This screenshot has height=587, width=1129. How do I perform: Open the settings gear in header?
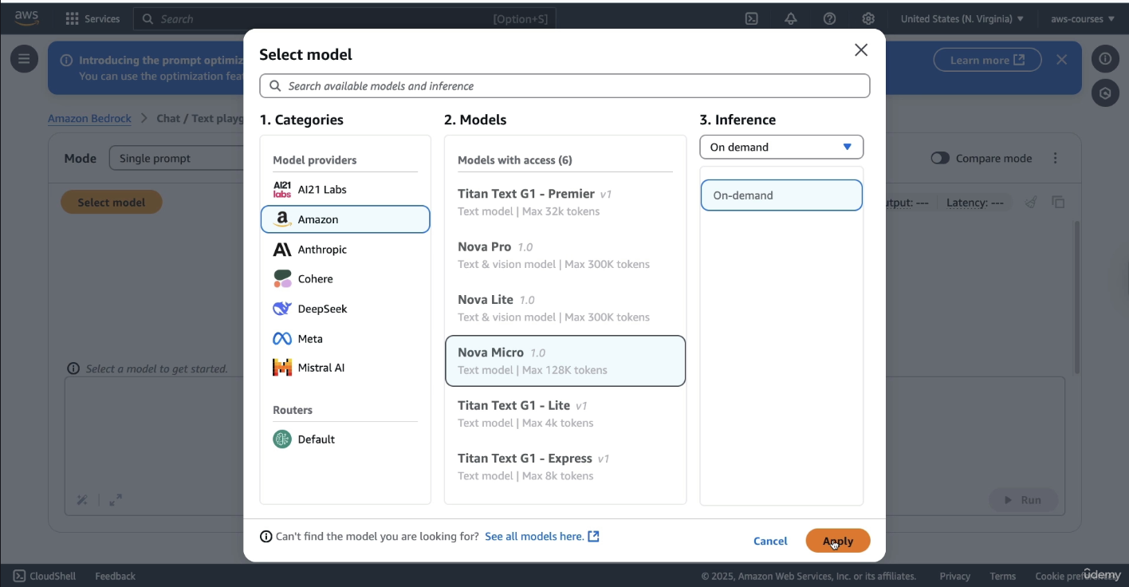click(868, 18)
